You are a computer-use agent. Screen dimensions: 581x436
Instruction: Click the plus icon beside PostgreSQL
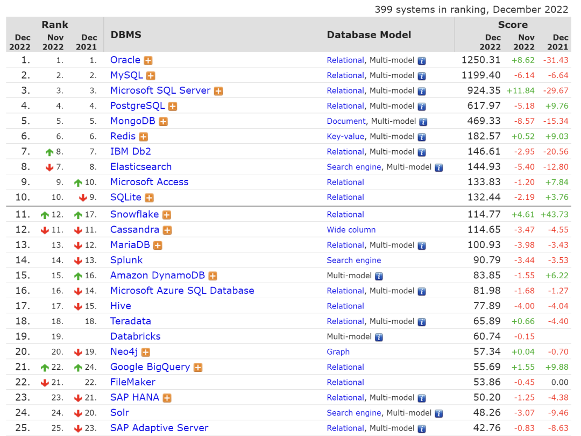tap(173, 106)
